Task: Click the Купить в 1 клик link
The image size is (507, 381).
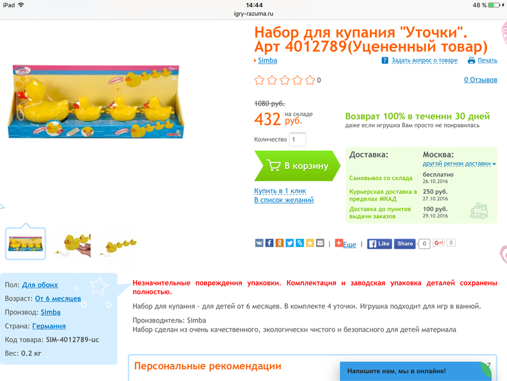Action: (x=280, y=191)
